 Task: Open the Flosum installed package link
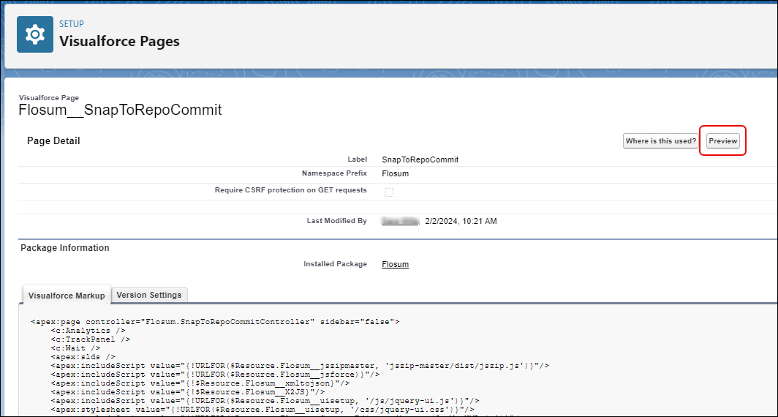click(396, 264)
